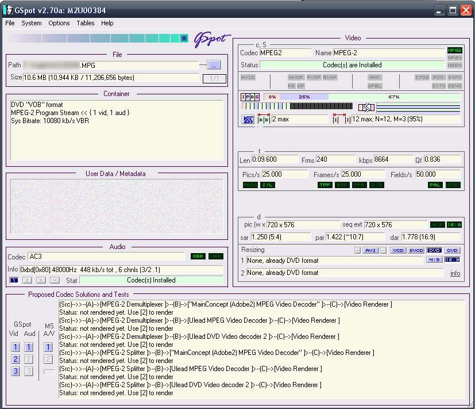Viewport: 475px width, 409px height.
Task: Click GSpot Vid button 2
Action: [16, 359]
